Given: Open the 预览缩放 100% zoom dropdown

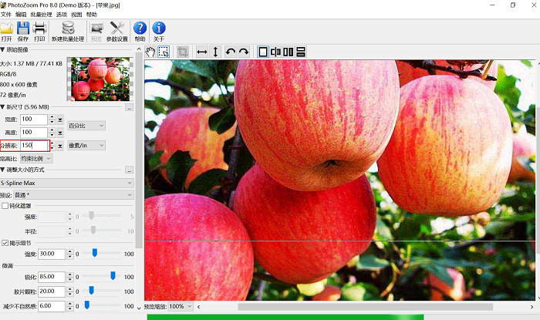Looking at the screenshot, I should (181, 306).
